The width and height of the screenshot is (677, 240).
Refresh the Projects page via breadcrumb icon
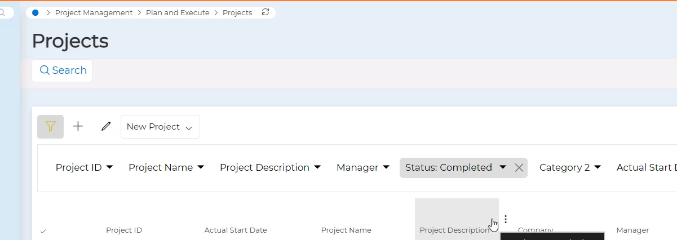[266, 12]
